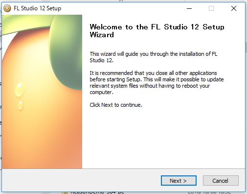Click the background window's vertical scrollbar

tap(246, 48)
